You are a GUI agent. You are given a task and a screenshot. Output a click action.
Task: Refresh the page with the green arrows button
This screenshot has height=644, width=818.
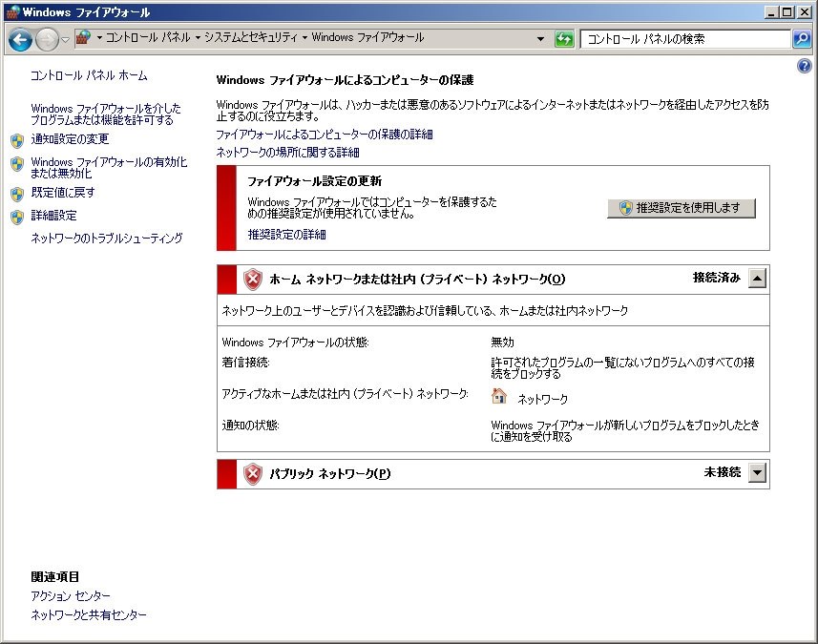point(564,39)
